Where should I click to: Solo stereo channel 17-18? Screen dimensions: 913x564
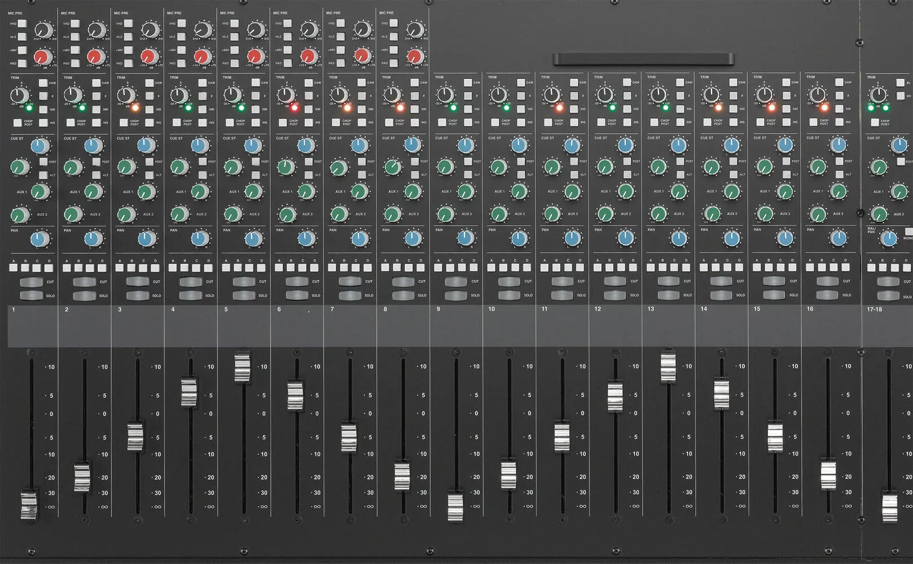(888, 295)
